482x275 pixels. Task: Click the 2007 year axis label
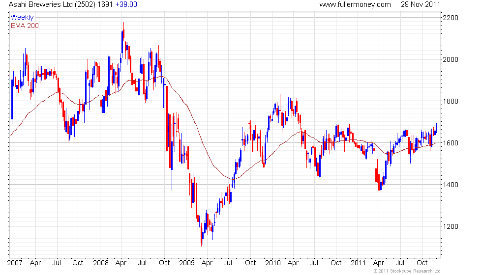(x=15, y=263)
